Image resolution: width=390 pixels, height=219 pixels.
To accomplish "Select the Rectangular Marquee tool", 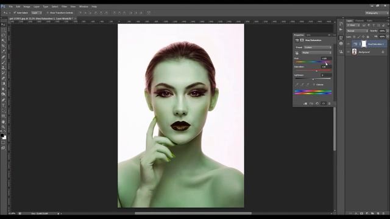I will [3, 30].
